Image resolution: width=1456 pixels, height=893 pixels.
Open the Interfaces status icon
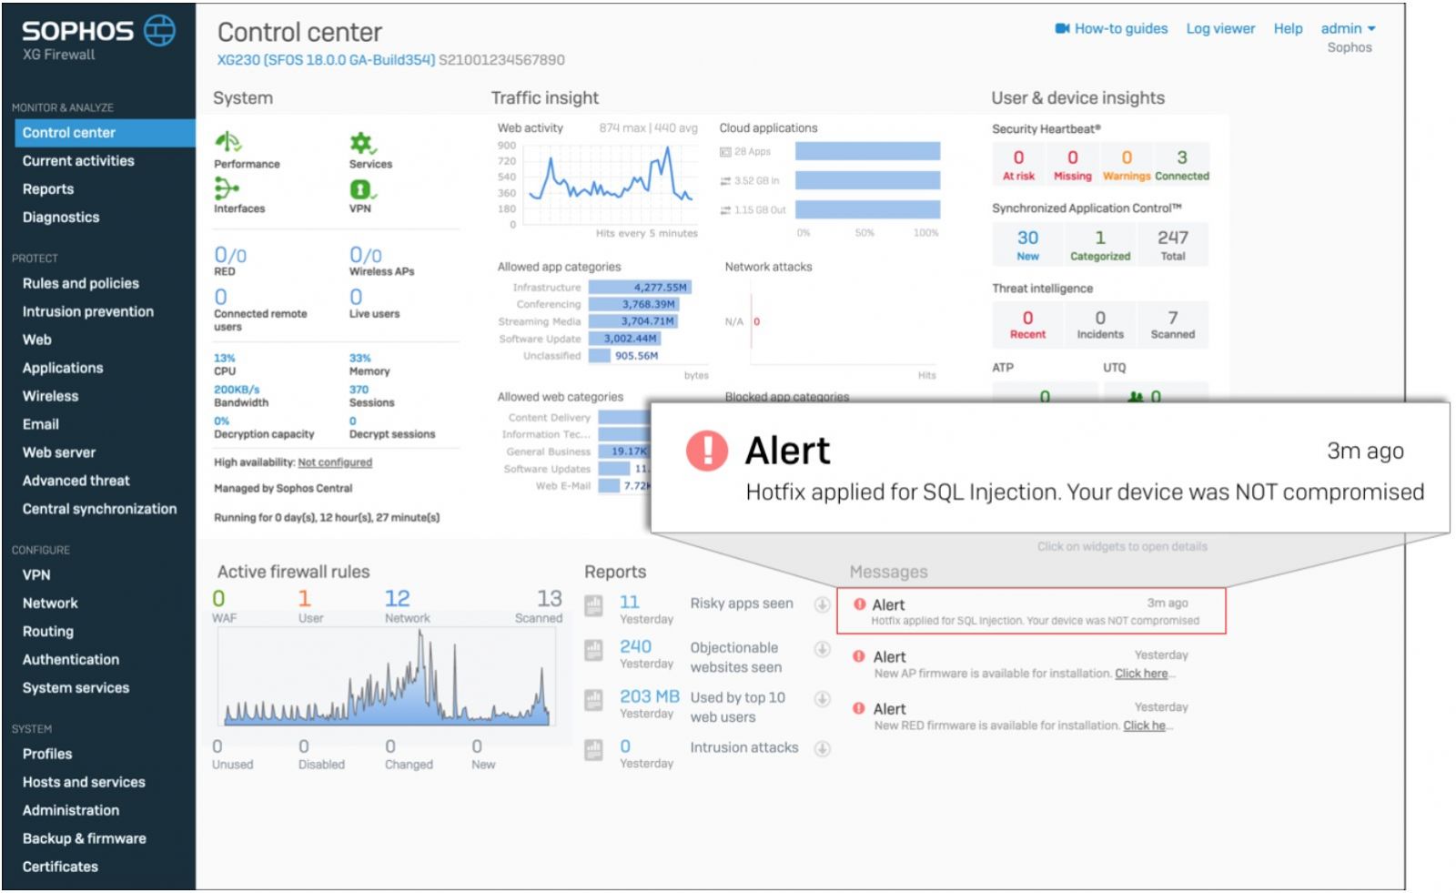click(226, 188)
